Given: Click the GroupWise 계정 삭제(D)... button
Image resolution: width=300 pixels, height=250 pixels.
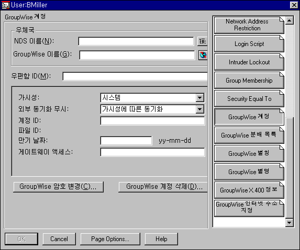Looking at the screenshot, I should (x=163, y=187).
